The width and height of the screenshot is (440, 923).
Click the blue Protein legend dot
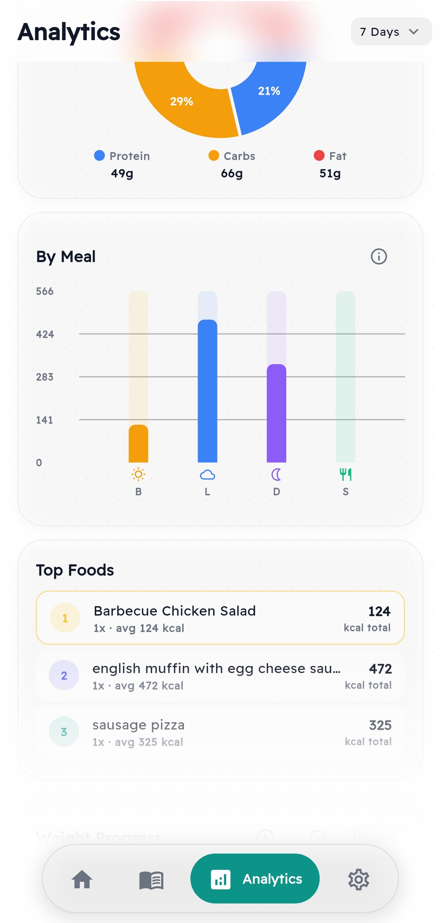[x=99, y=156]
